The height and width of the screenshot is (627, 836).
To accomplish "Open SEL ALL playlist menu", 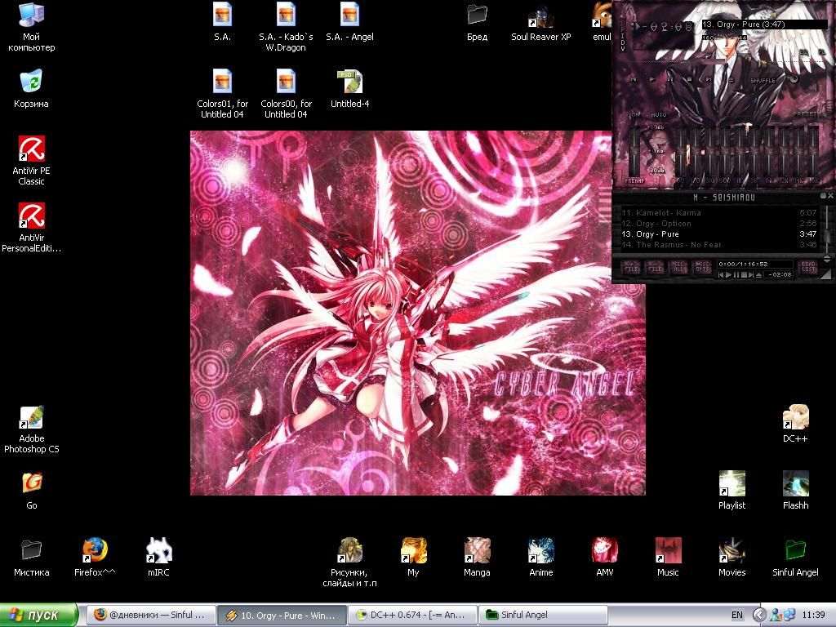I will tap(678, 267).
